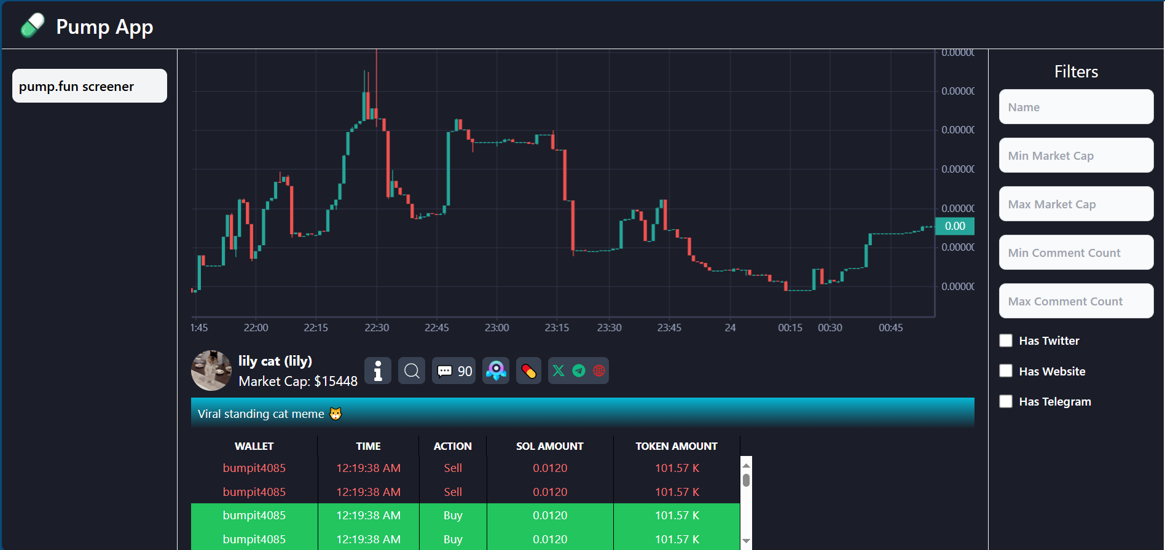
Task: Open the red-yellow pill pump.fun icon
Action: [528, 371]
